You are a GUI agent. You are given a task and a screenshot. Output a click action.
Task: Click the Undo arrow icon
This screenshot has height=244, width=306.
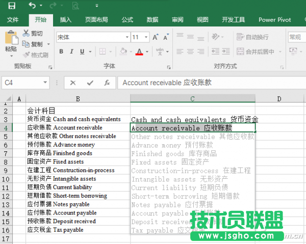point(33,6)
